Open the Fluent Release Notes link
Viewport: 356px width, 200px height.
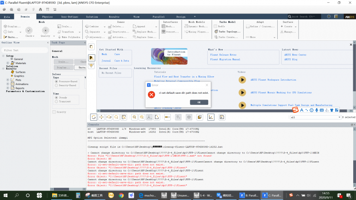tap(223, 55)
